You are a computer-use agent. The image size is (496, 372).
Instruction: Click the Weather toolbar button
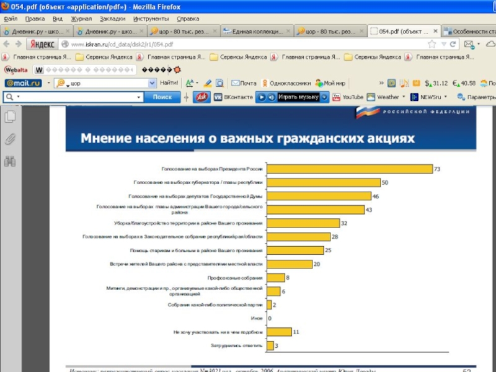pos(383,97)
